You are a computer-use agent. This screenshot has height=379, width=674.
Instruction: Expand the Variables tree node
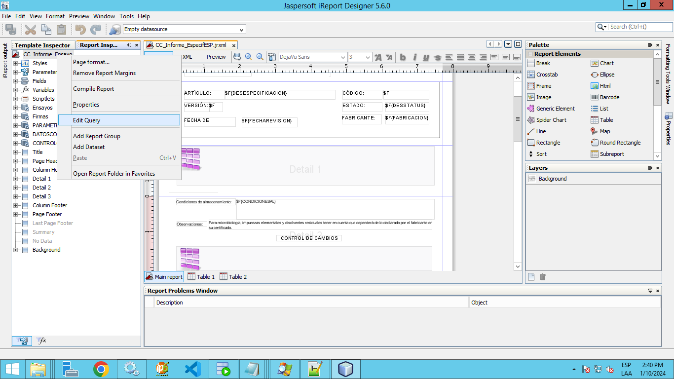pos(15,90)
